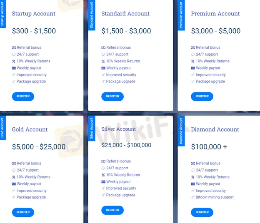Click the Premium Account heading
The image size is (260, 223).
(215, 14)
